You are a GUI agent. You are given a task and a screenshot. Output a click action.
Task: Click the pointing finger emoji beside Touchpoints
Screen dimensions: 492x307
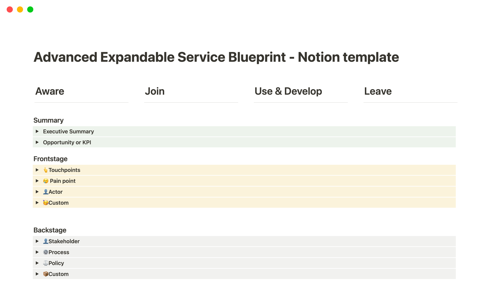[x=46, y=170]
